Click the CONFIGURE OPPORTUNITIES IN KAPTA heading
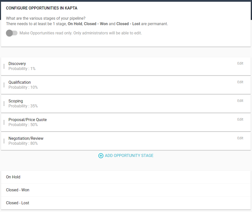This screenshot has height=212, width=252. pyautogui.click(x=41, y=8)
